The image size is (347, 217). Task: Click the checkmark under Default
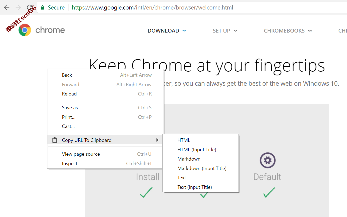pos(269,192)
